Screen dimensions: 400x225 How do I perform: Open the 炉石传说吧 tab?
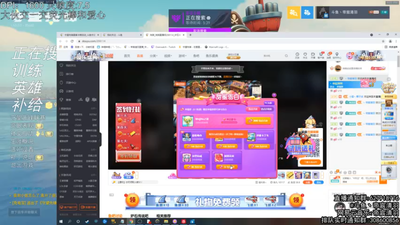click(139, 216)
